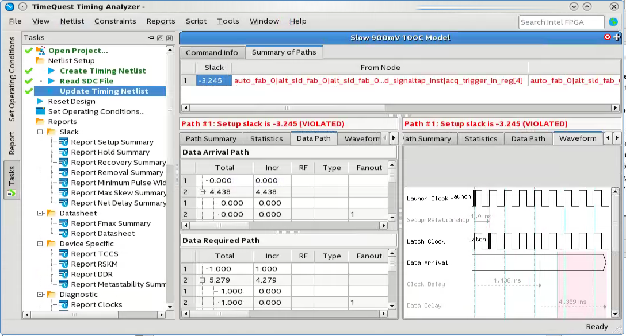Collapse the Datasheet folder node

pos(40,213)
